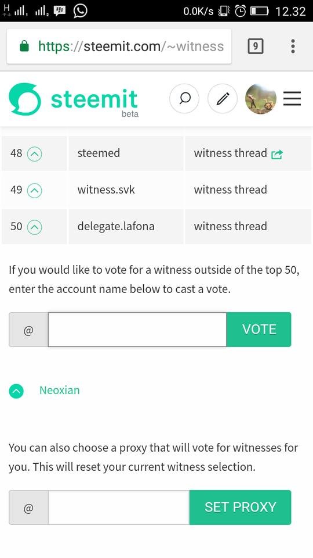The height and width of the screenshot is (558, 313).
Task: Open witness.svk's witness thread link
Action: point(230,189)
